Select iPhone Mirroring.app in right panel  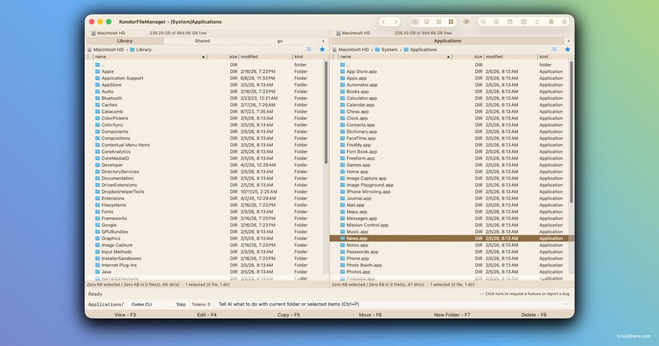(450, 192)
